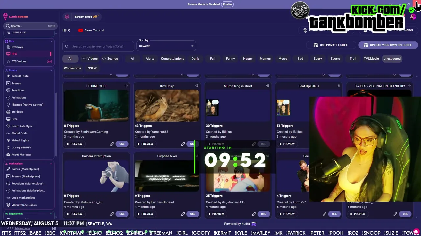The width and height of the screenshot is (421, 236).
Task: Open Animations (Marketplace)
Action: (28, 191)
